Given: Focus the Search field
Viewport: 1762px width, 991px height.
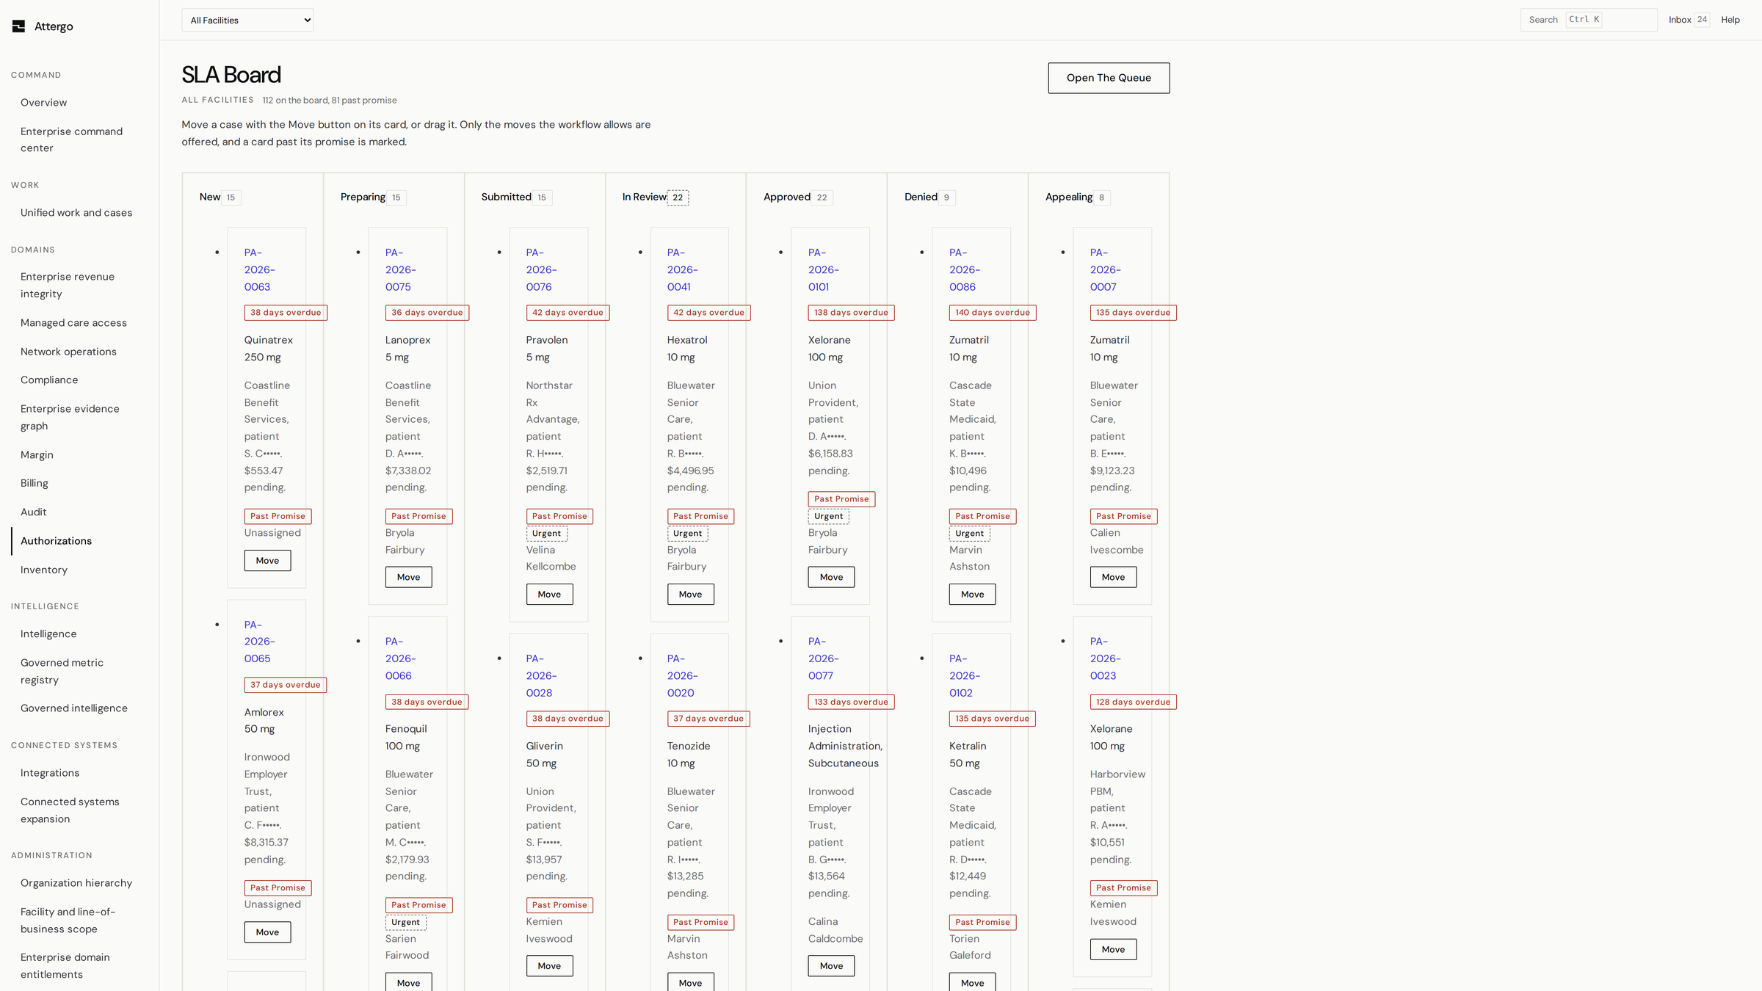Looking at the screenshot, I should [x=1589, y=20].
